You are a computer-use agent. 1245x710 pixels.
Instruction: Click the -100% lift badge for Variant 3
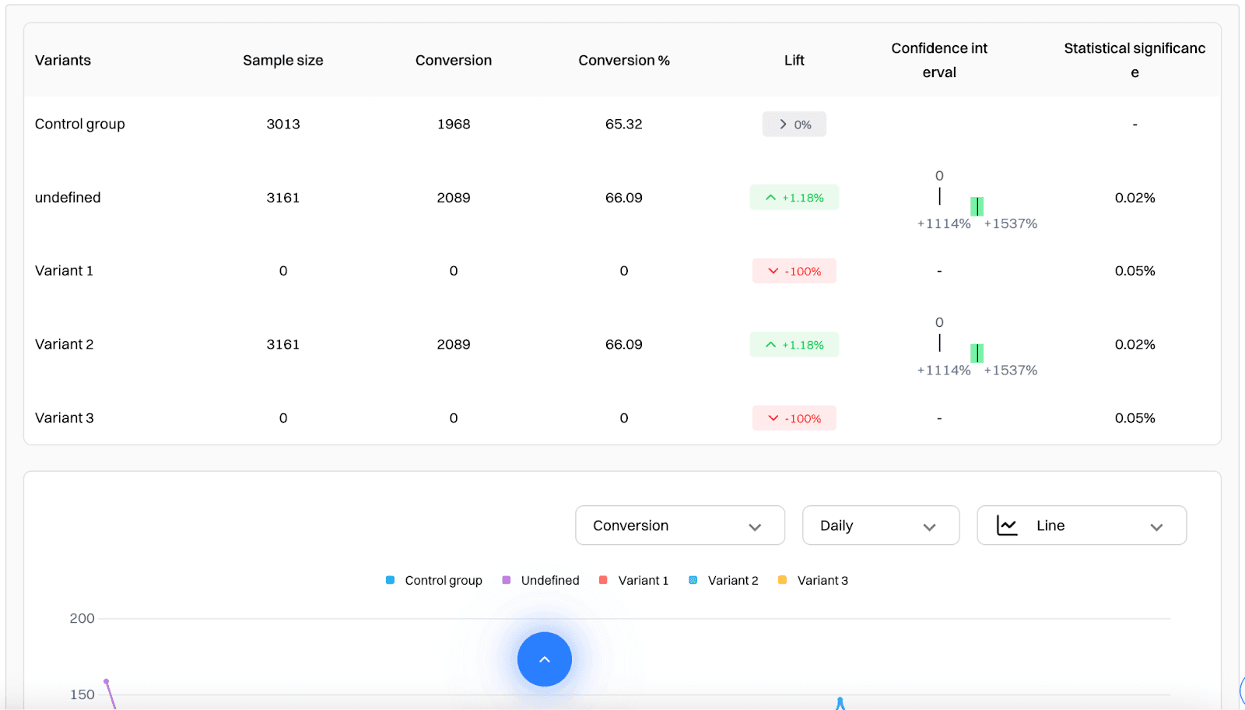tap(794, 417)
